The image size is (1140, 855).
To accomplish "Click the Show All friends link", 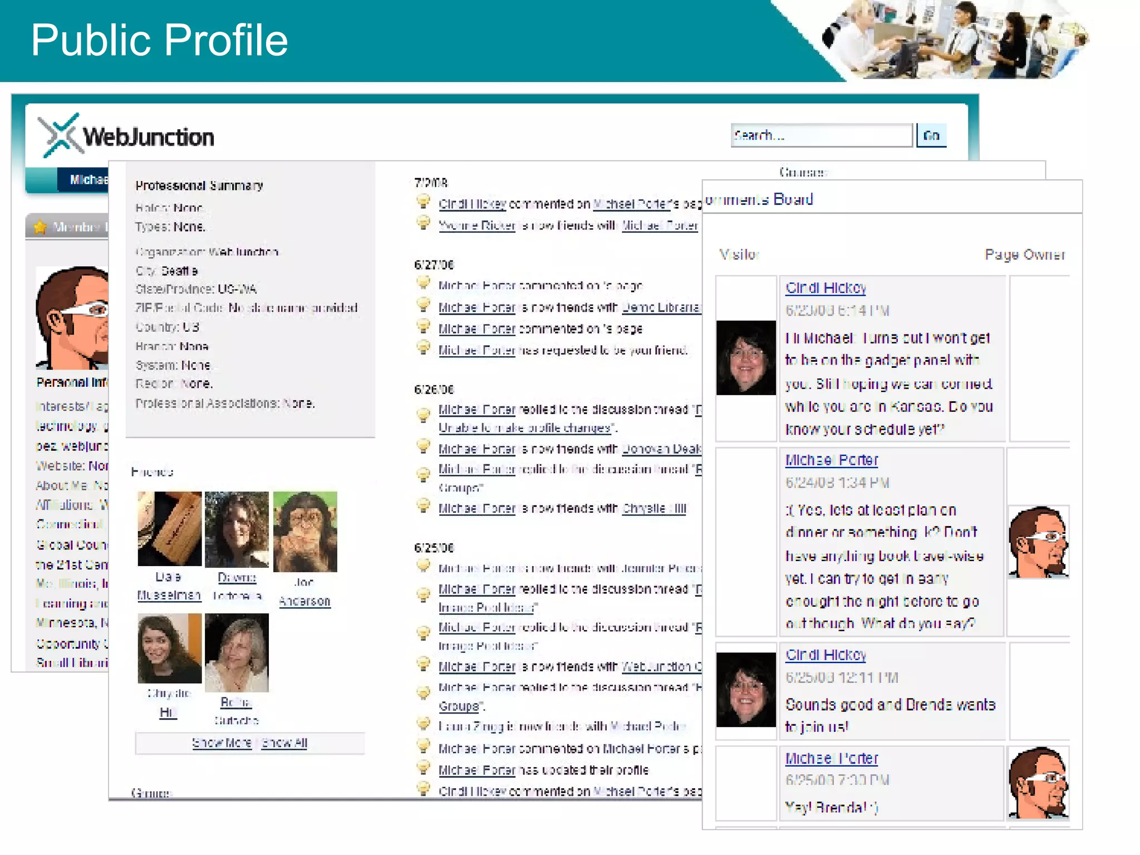I will click(x=284, y=743).
